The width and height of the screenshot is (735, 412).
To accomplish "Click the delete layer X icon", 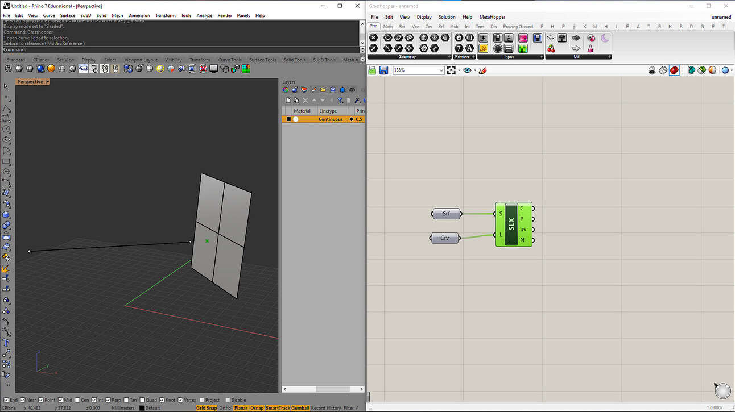I will pos(305,101).
